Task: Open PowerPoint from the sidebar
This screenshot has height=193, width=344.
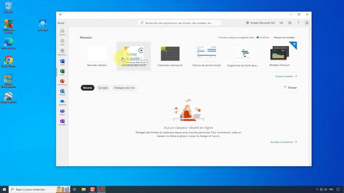Action: click(x=62, y=82)
